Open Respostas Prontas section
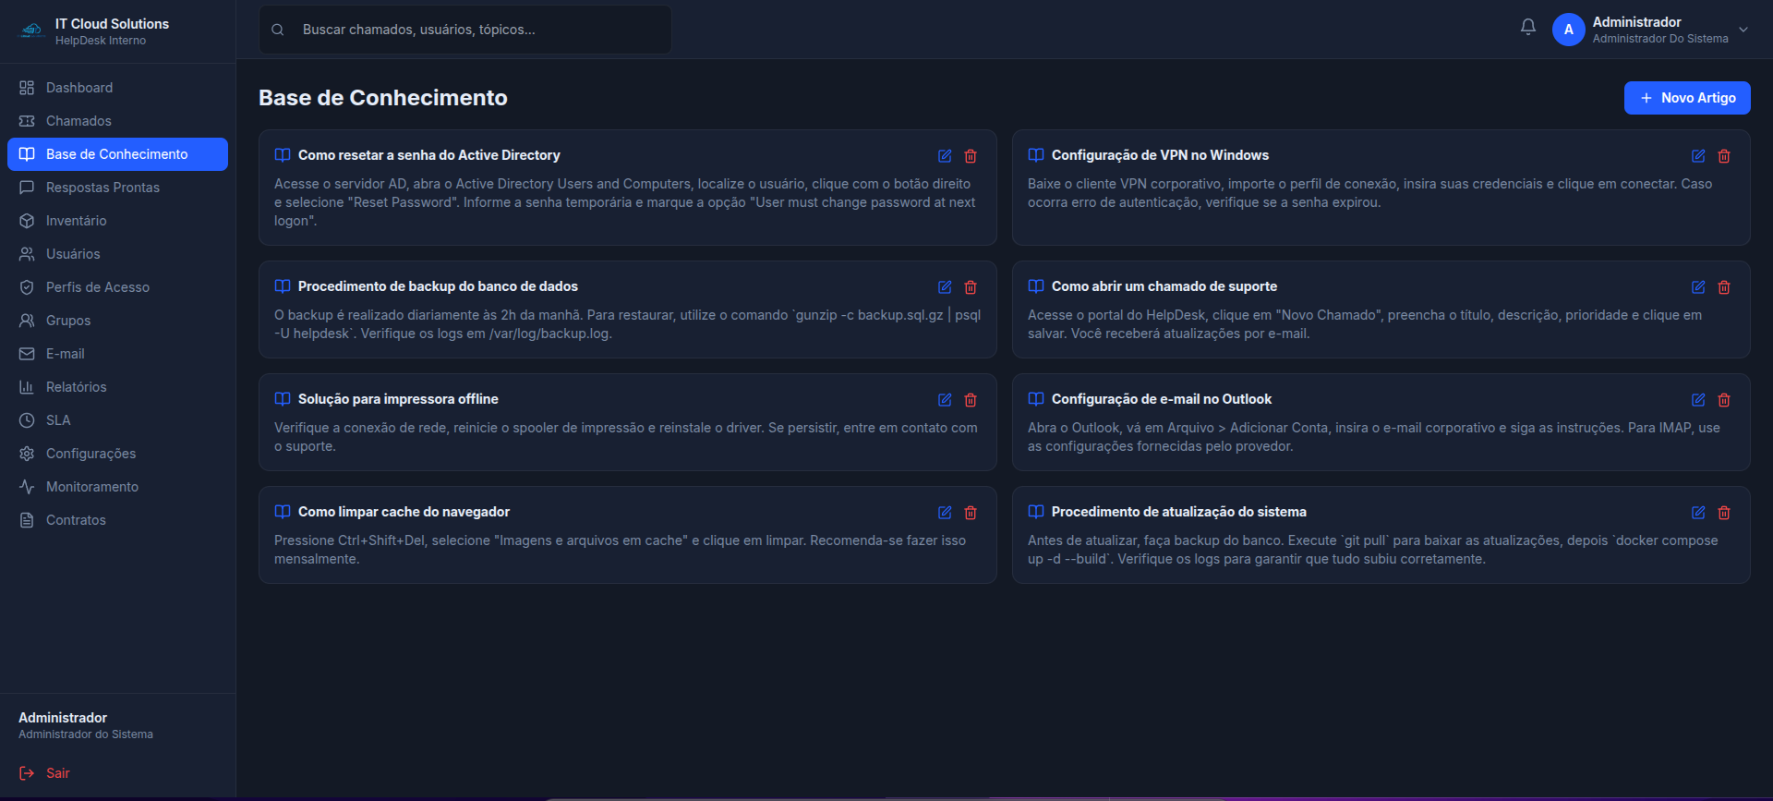 coord(117,188)
